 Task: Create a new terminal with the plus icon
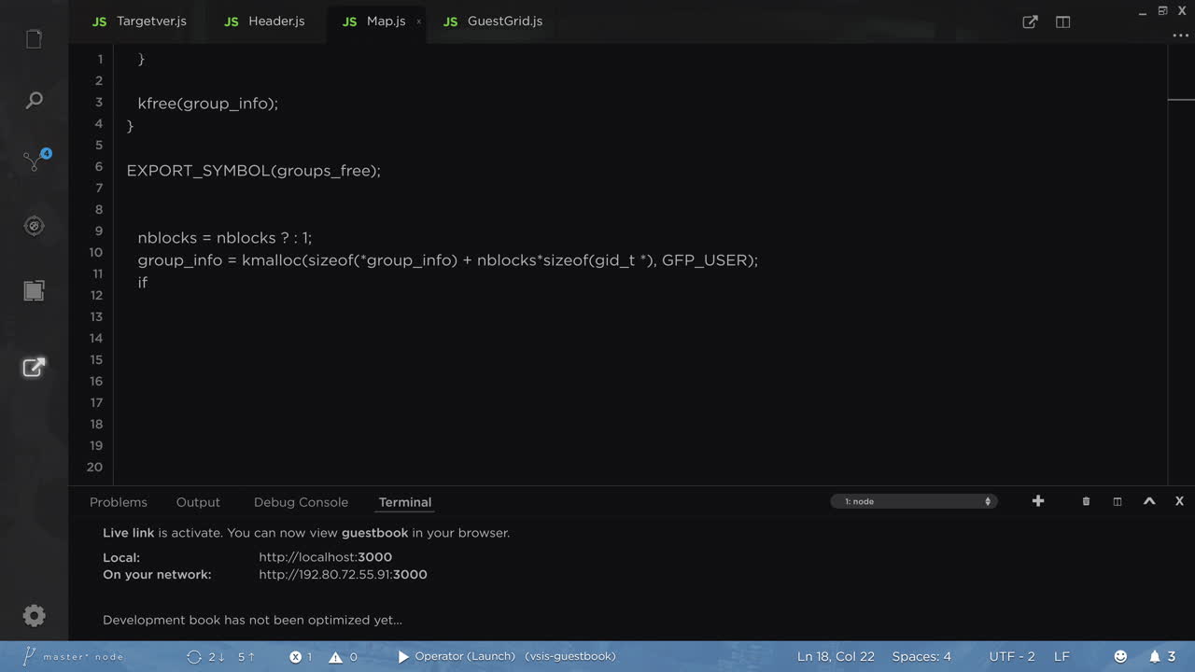(1038, 501)
